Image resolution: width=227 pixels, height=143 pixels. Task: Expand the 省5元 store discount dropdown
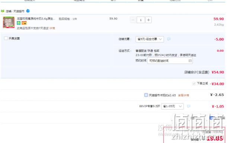coord(150,39)
